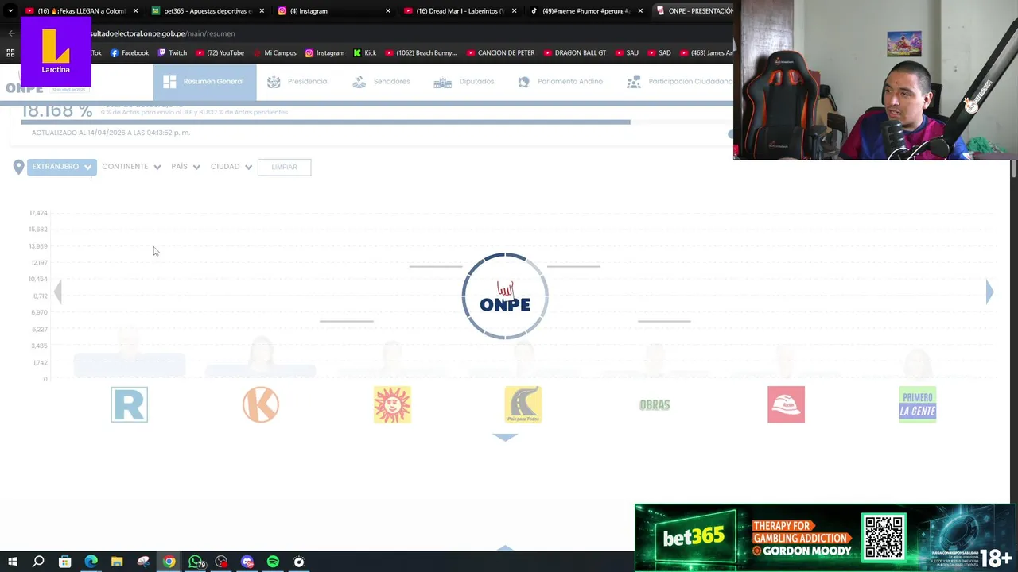
Task: Open the Facebook bookmark
Action: pos(130,53)
